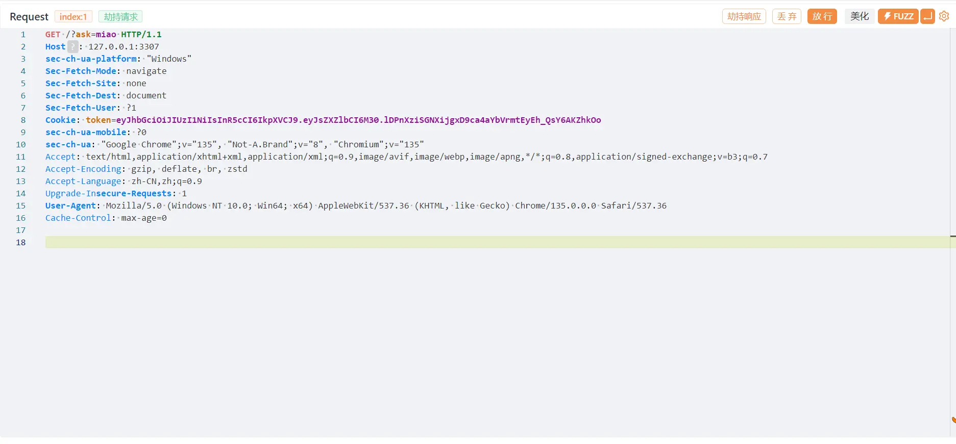Click the sec-ch-ua-platform header name
This screenshot has height=444, width=956.
91,59
